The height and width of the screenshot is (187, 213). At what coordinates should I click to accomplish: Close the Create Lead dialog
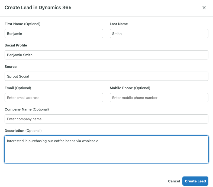coord(204,8)
